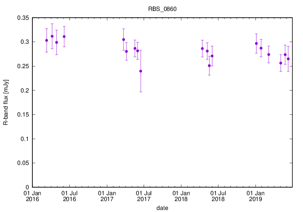
Task: Select the 01 Jul 2017 x-axis label
Action: click(x=144, y=196)
